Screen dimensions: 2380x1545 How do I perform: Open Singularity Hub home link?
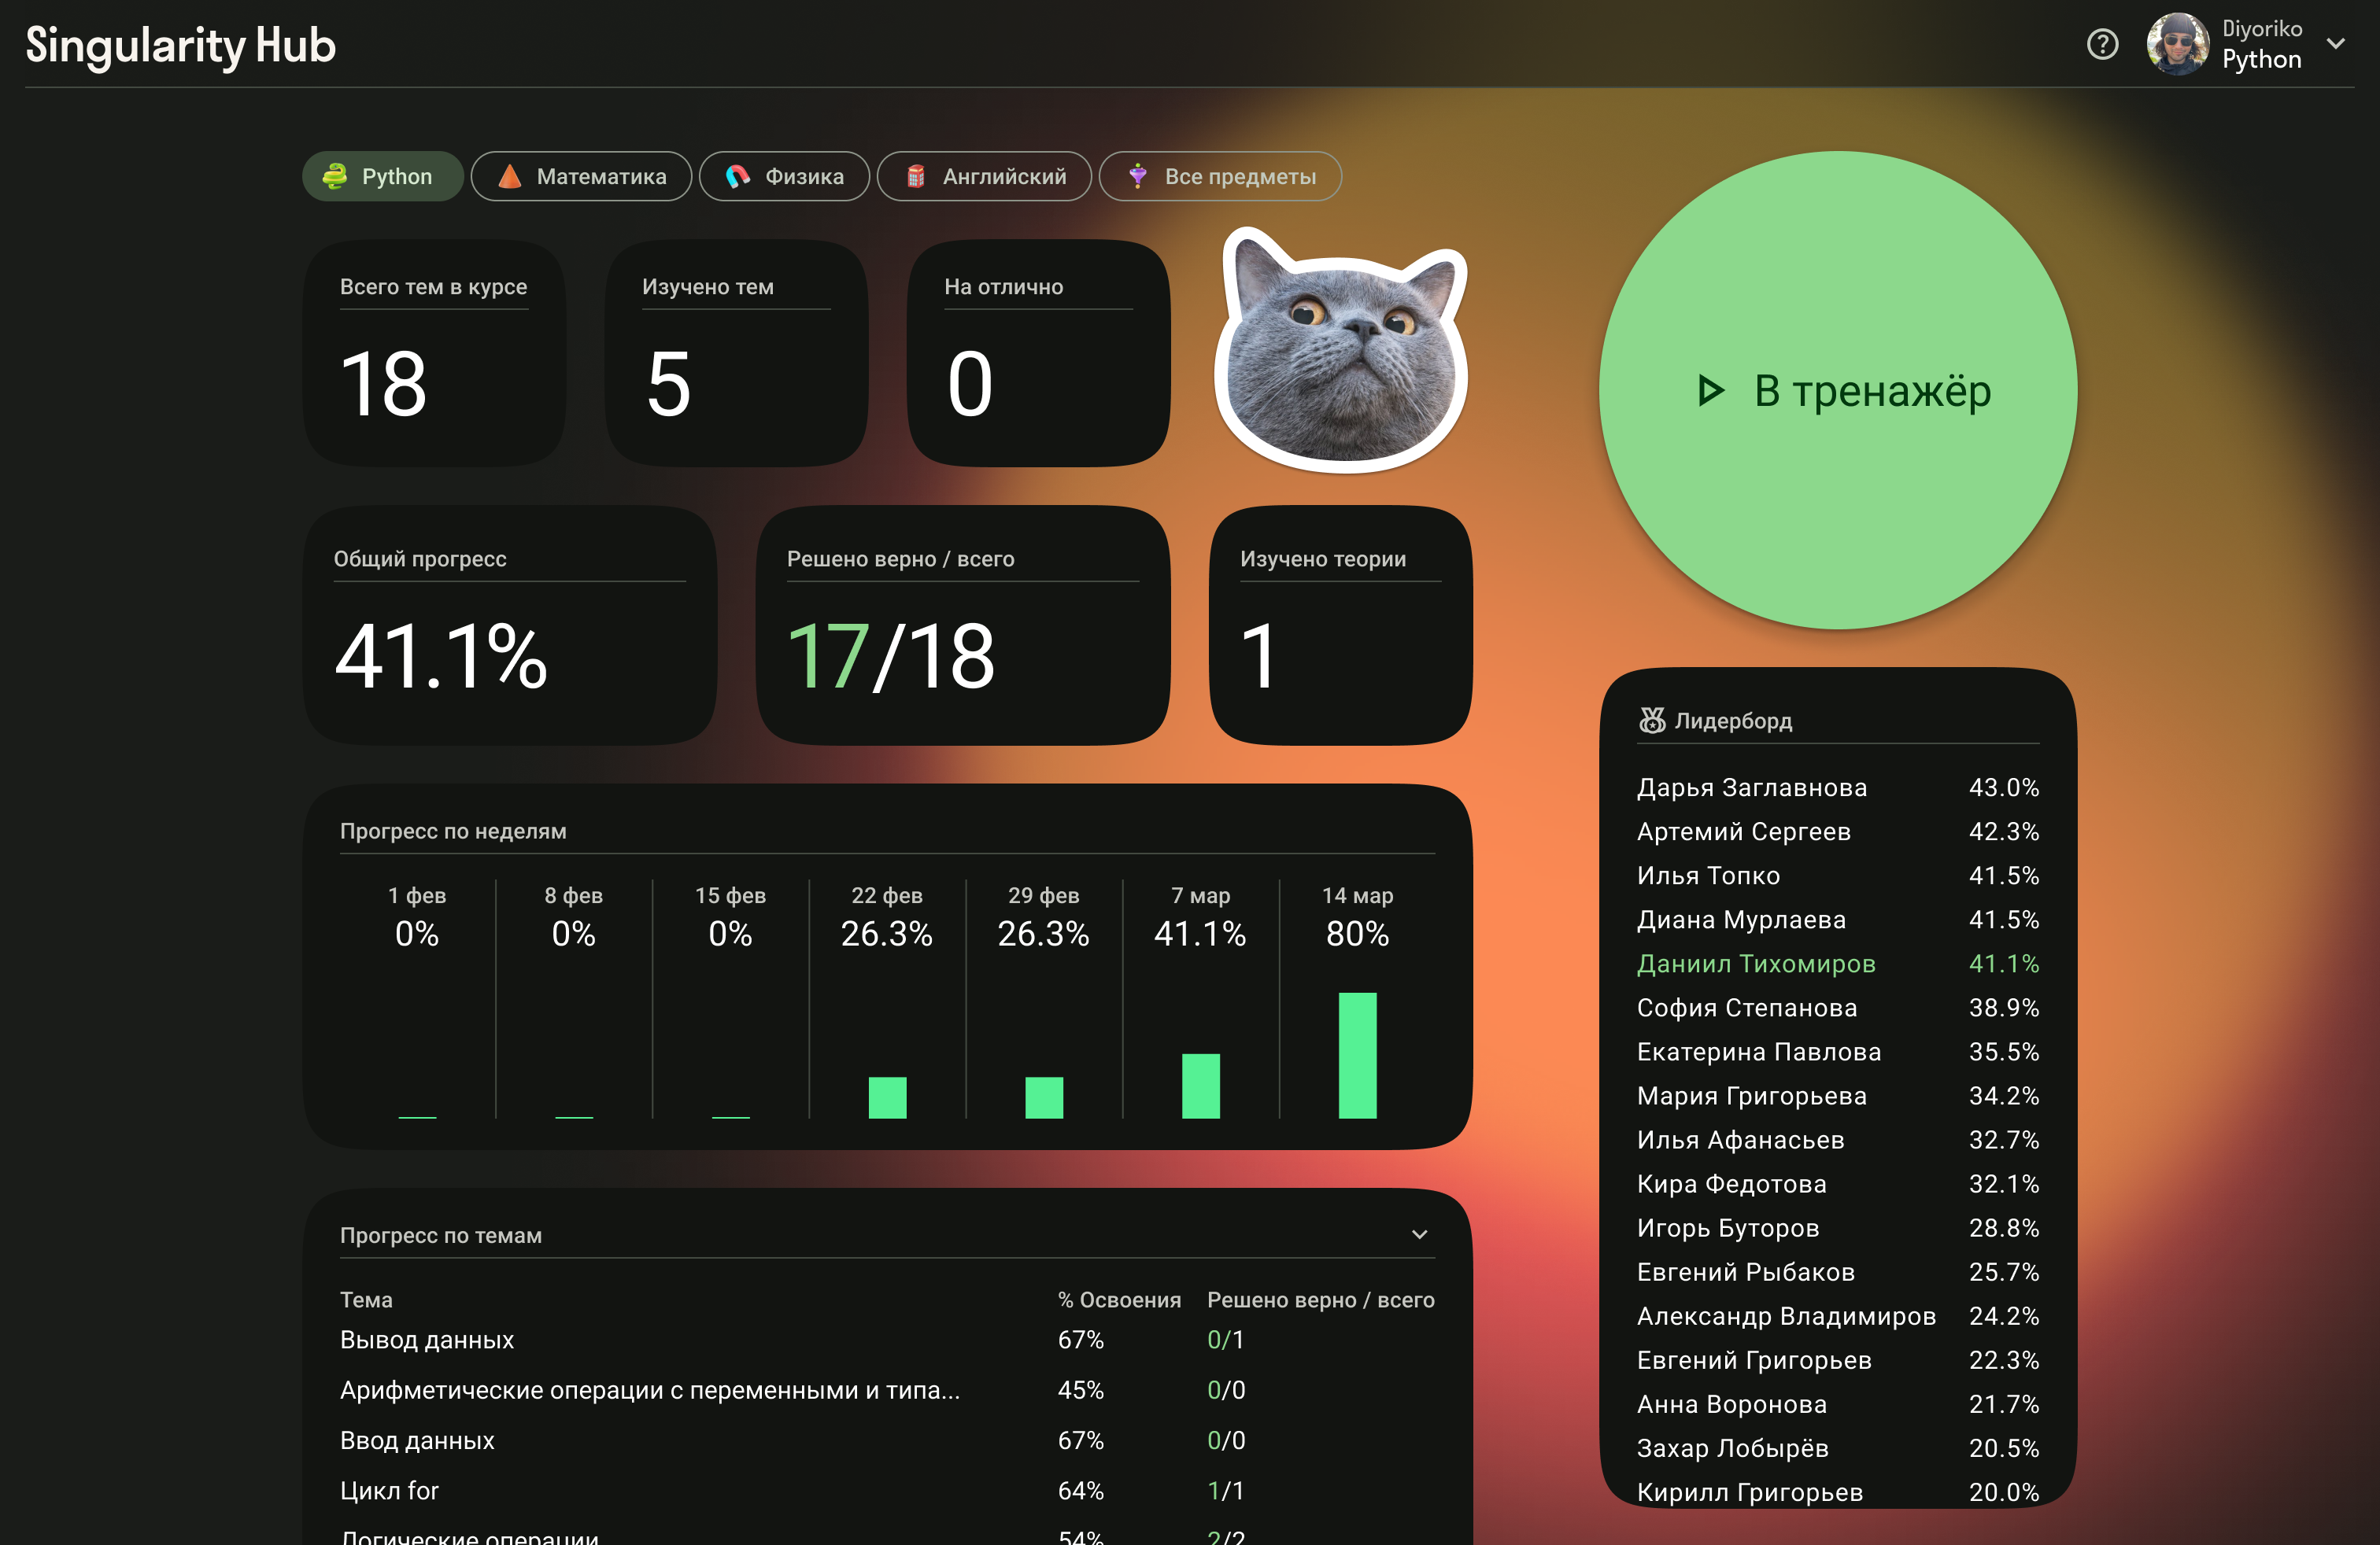click(180, 45)
